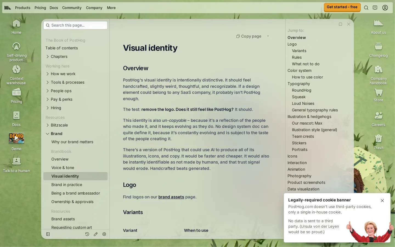This screenshot has width=395, height=247.
Task: Open the Community menu item
Action: pos(72,8)
